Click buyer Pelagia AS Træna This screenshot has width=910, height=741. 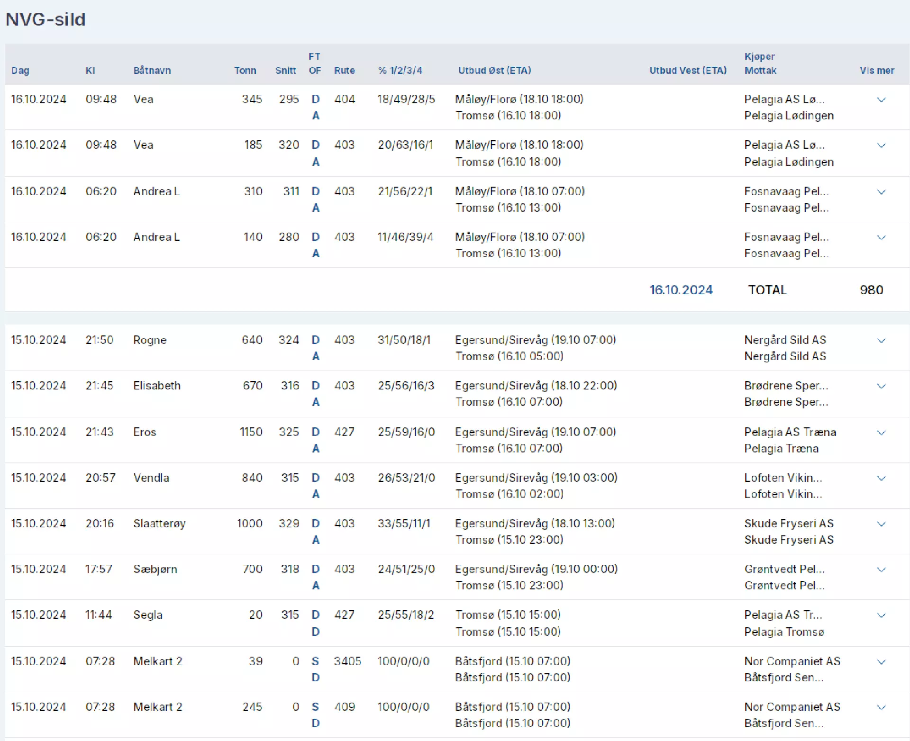click(790, 432)
